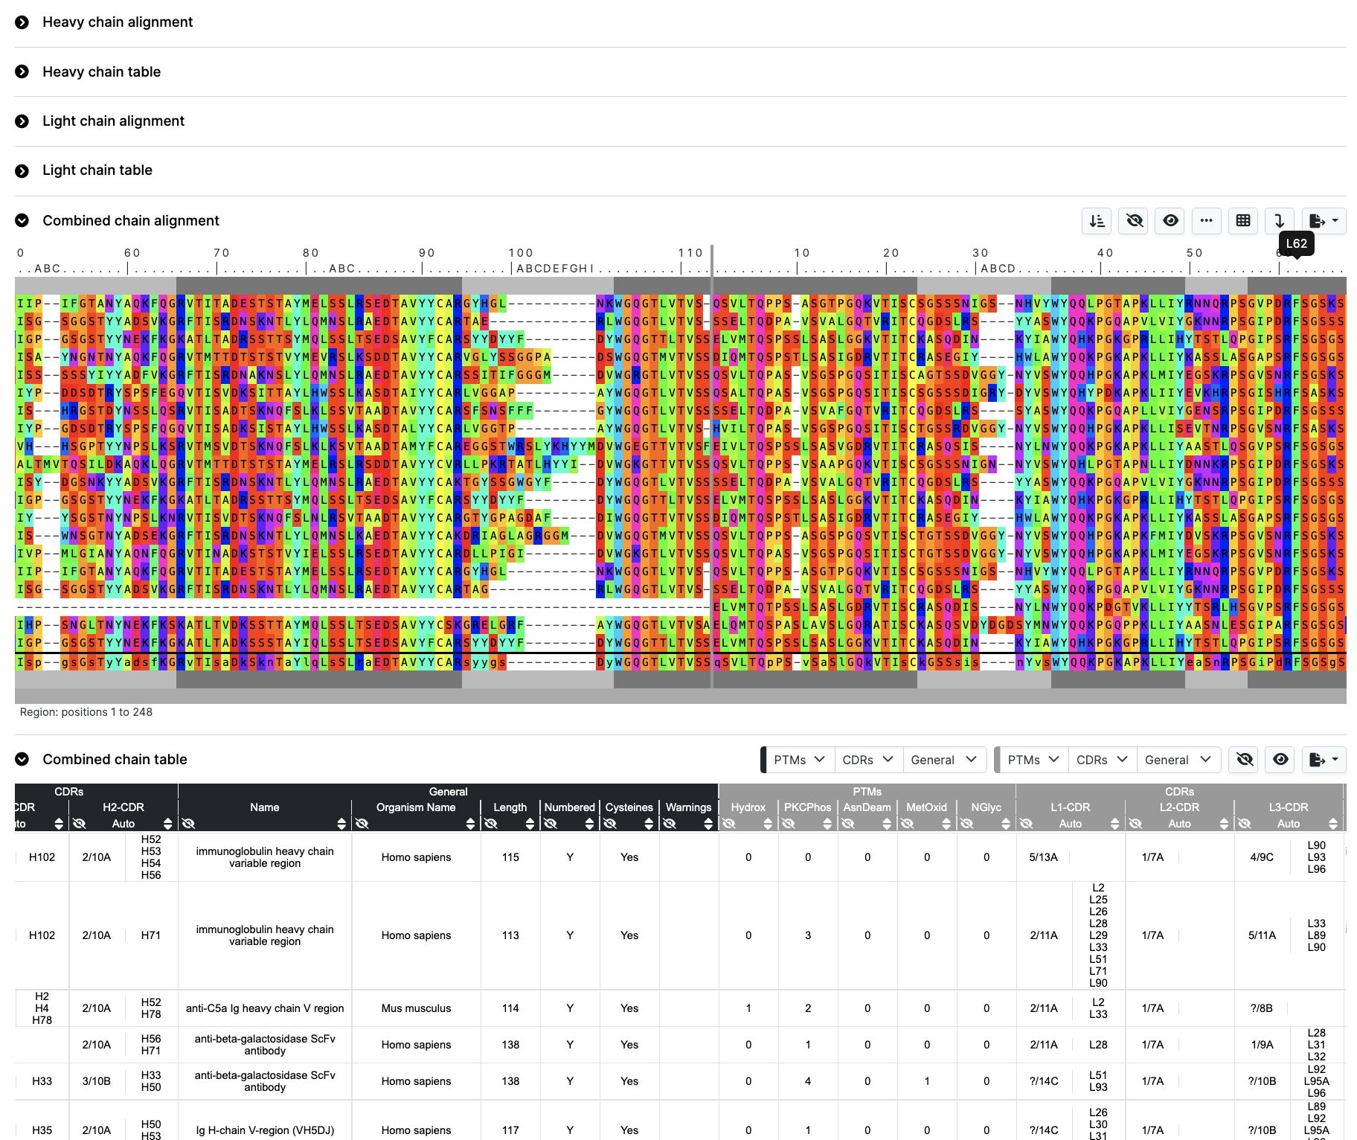Hide the Name column
1357x1140 pixels.
(x=188, y=824)
